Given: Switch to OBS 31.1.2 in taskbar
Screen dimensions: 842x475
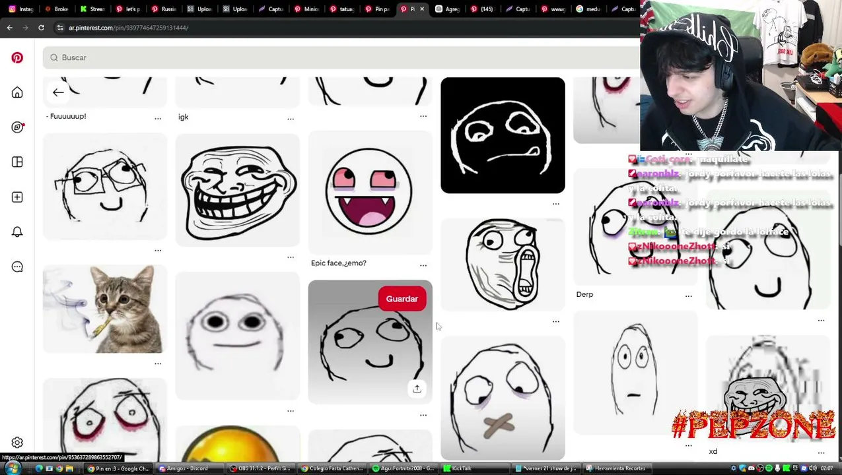Looking at the screenshot, I should (x=260, y=468).
